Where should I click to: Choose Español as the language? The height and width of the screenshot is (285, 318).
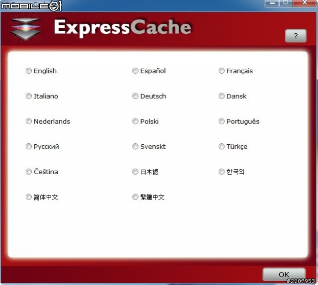coord(135,71)
